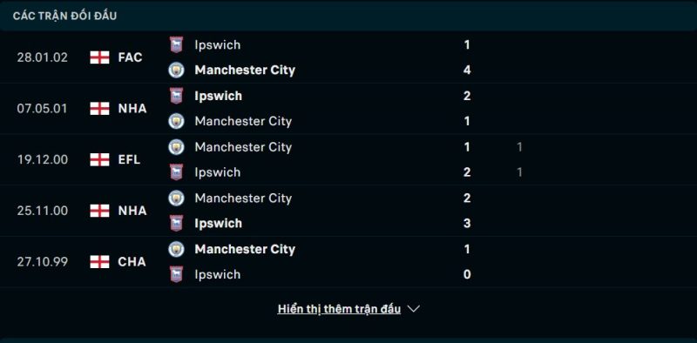Viewport: 697px width, 343px height.
Task: Open the NHA league label on 25.11.00
Action: tap(132, 211)
